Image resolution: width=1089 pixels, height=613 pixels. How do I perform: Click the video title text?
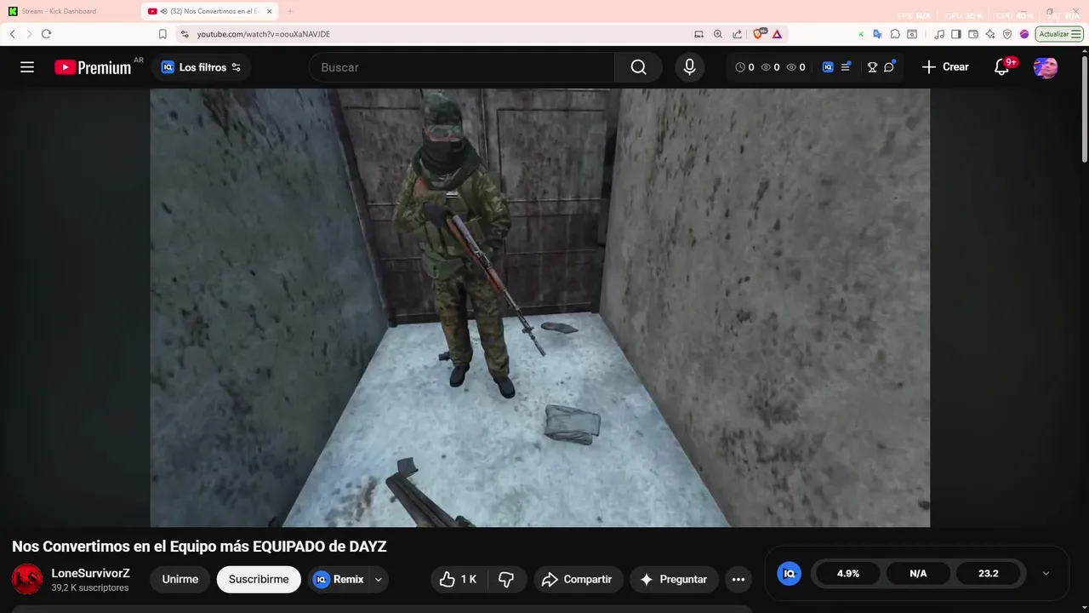[199, 547]
